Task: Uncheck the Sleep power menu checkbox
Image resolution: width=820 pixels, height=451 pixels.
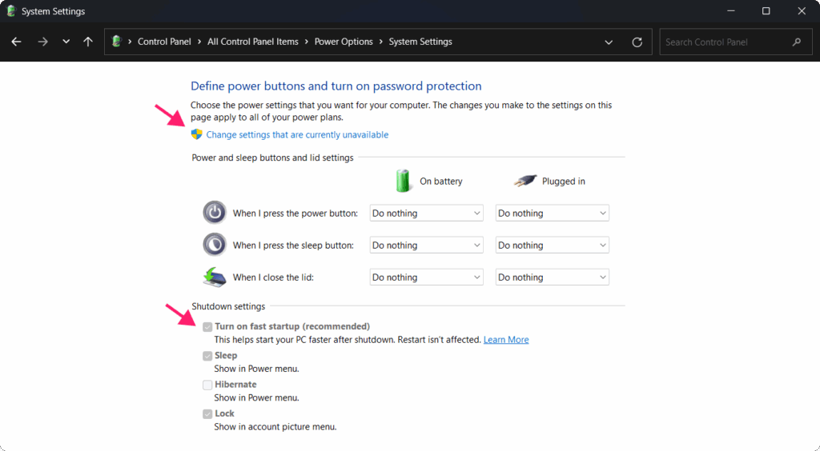Action: click(207, 356)
